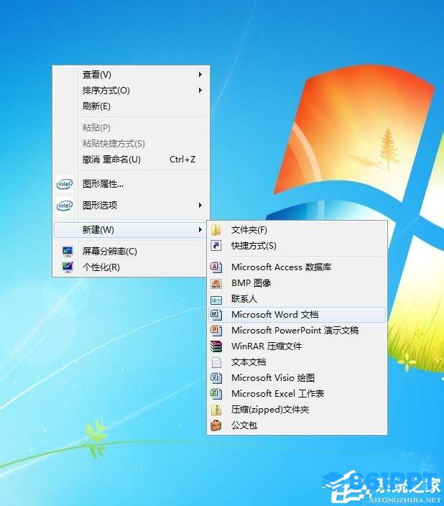
Task: Click the Visio drawing icon
Action: (216, 377)
